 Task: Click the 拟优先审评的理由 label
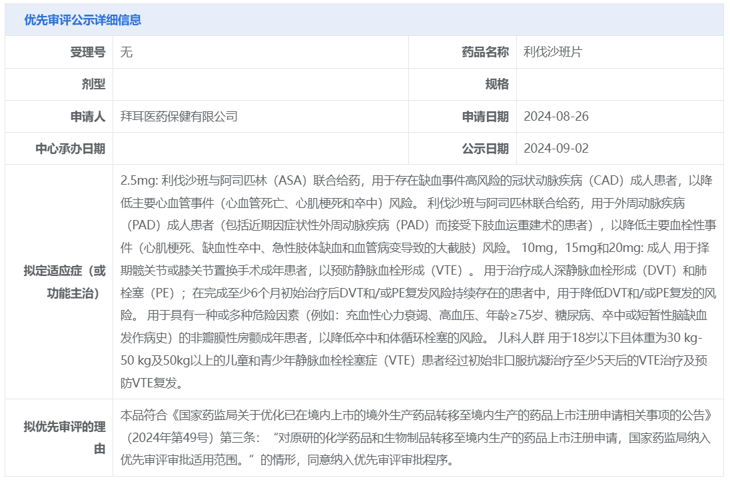click(65, 438)
